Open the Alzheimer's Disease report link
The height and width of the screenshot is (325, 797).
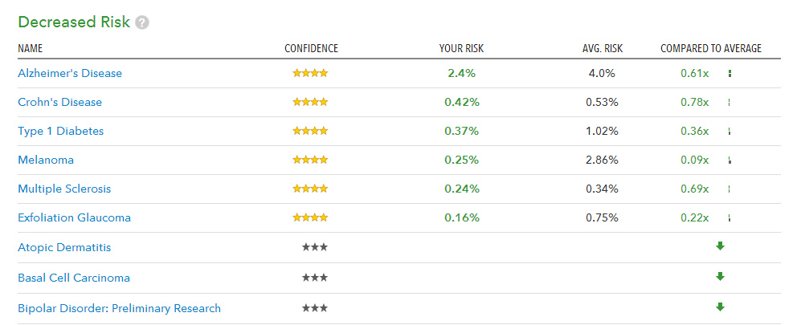pos(70,73)
